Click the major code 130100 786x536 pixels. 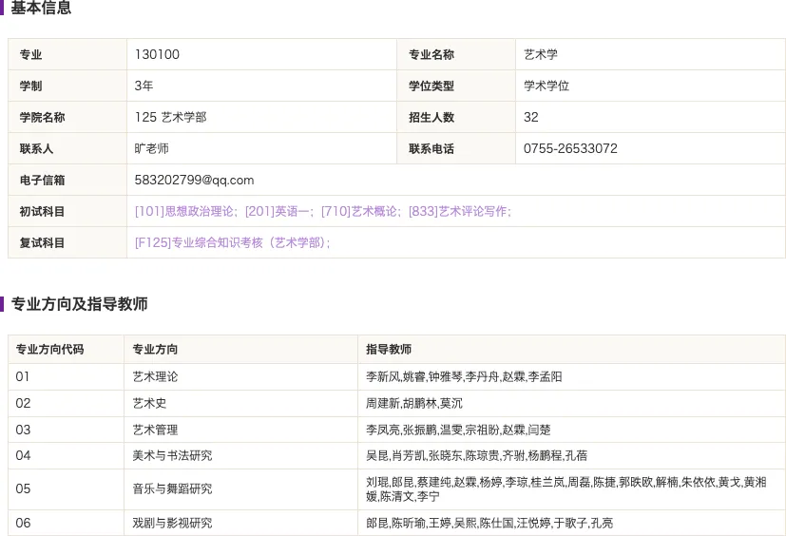tap(157, 54)
